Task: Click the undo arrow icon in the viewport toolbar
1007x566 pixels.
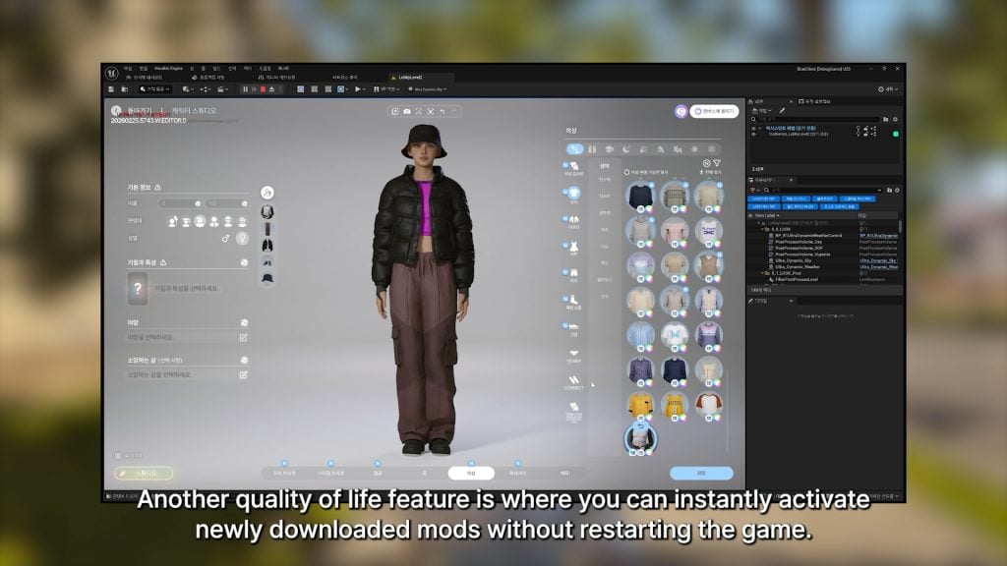Action: (443, 111)
